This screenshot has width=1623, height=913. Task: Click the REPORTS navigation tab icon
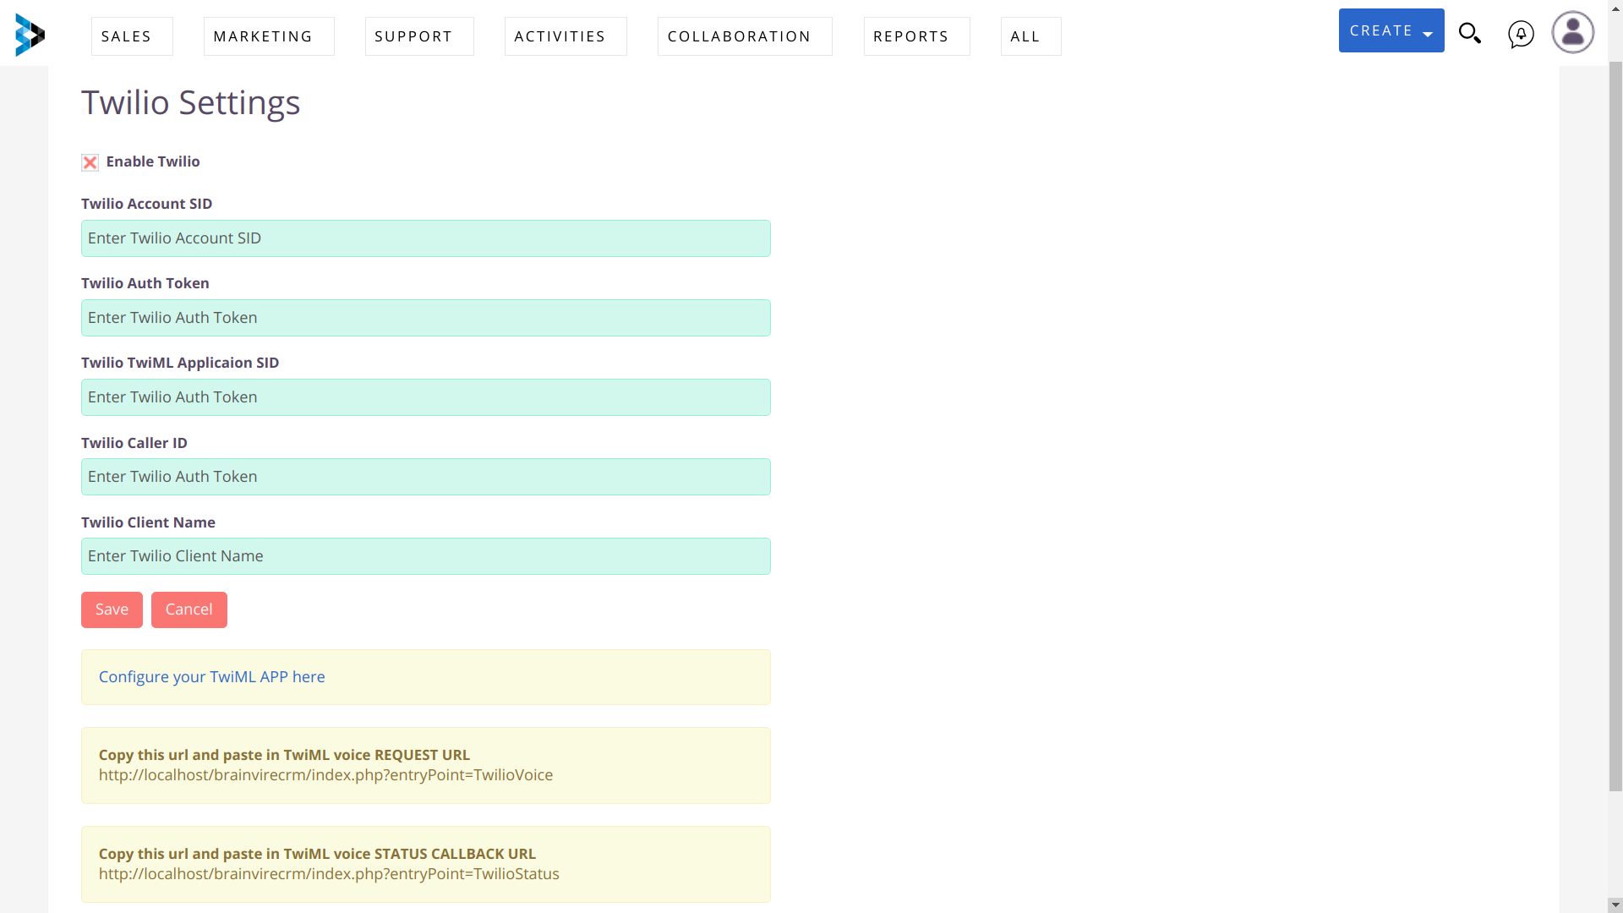click(x=910, y=36)
